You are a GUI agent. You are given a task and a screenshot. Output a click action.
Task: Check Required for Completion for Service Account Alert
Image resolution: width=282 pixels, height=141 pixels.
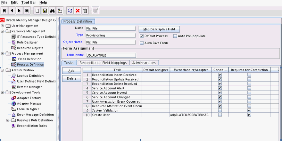pyautogui.click(x=249, y=88)
